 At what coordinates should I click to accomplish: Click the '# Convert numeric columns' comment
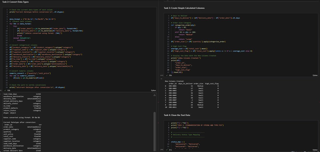click(x=21, y=71)
